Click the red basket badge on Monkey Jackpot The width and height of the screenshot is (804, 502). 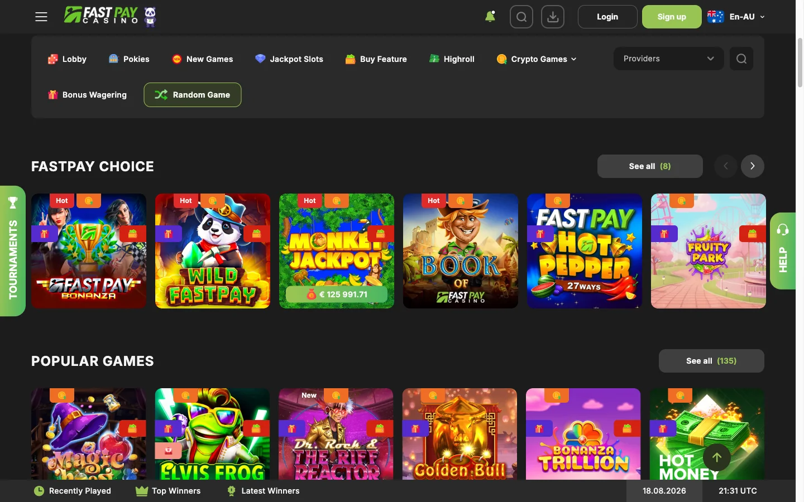point(381,234)
